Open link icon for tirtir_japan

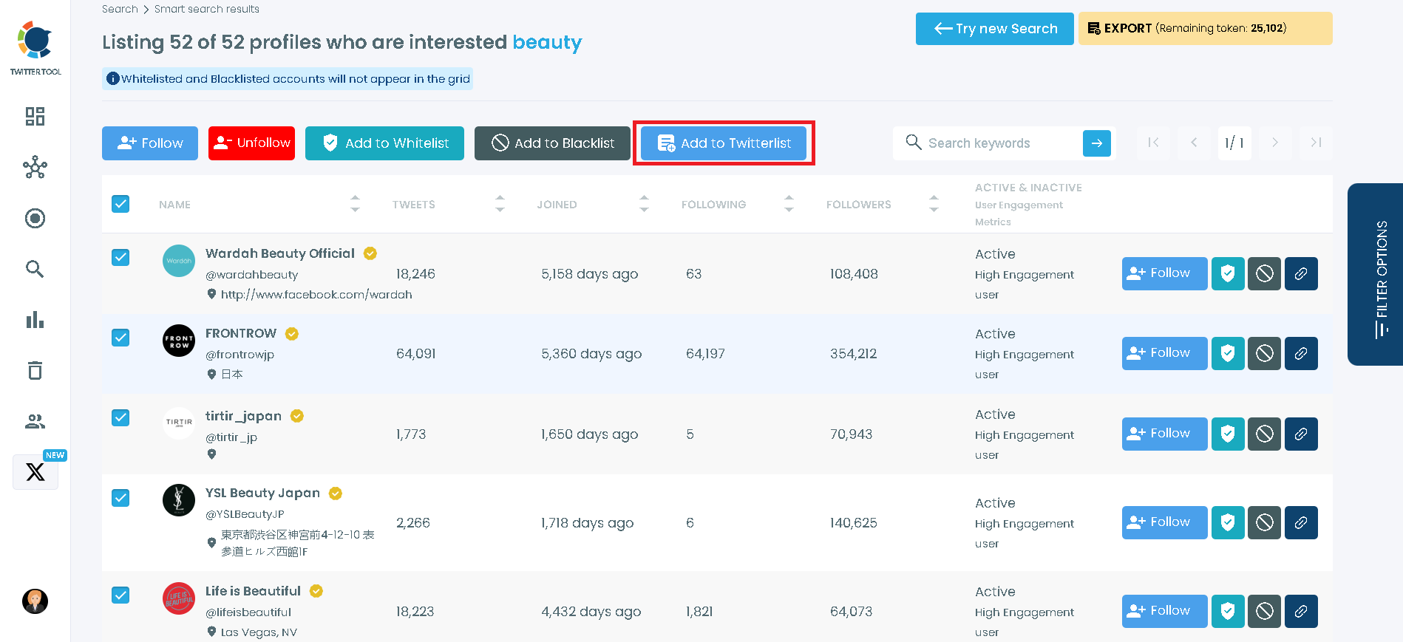tap(1301, 434)
